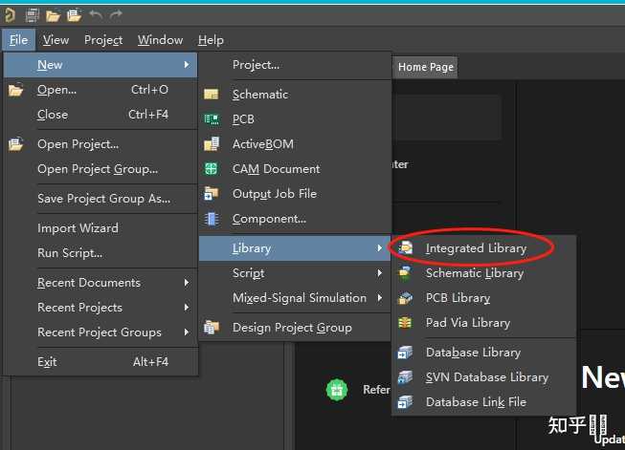Open the Help menu
The width and height of the screenshot is (625, 450).
(x=211, y=40)
